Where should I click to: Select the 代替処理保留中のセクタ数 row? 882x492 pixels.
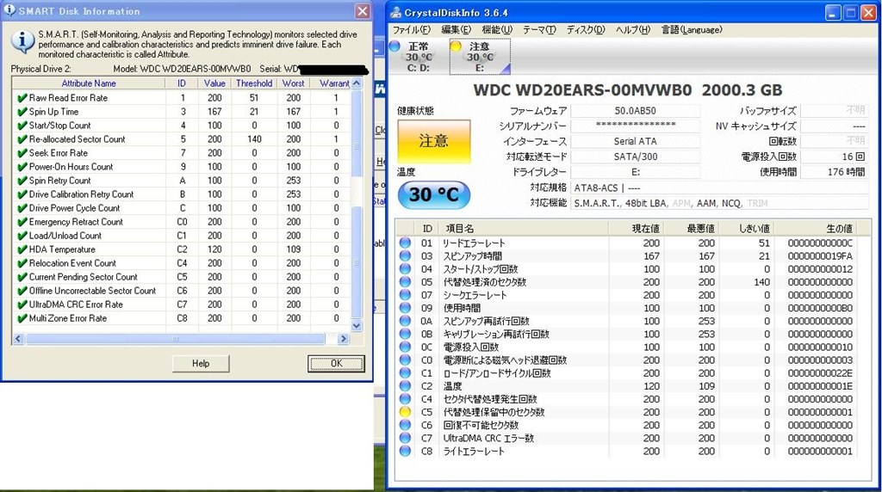(x=629, y=412)
